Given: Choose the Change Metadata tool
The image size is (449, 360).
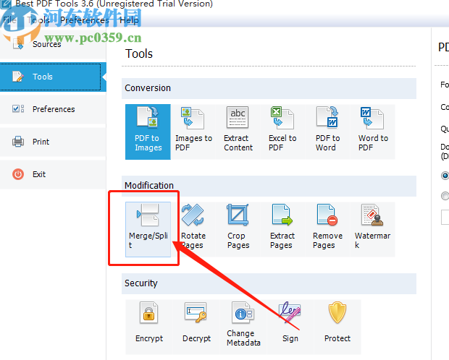Looking at the screenshot, I should 243,327.
